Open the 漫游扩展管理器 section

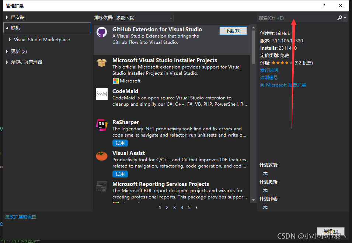coord(26,62)
